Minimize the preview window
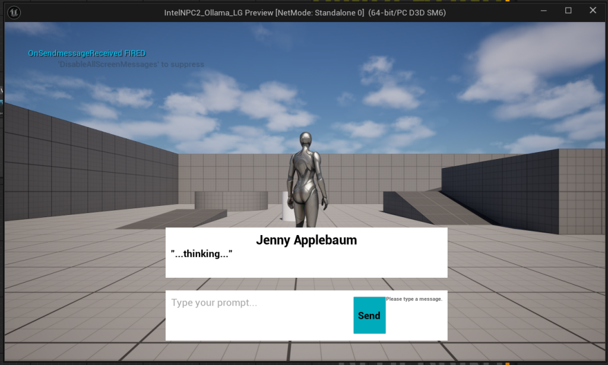608x365 pixels. coord(543,11)
